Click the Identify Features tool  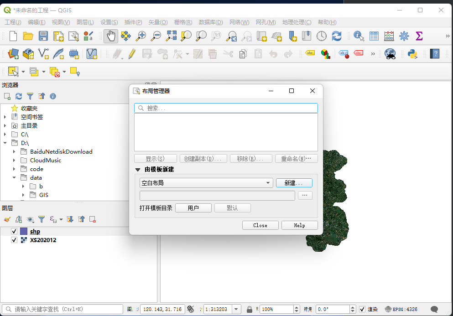(359, 36)
